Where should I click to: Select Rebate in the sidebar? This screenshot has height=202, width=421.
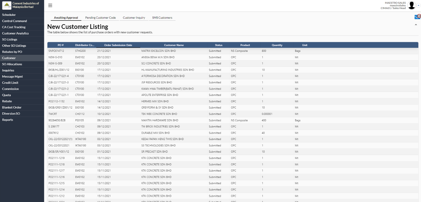[x=22, y=101]
